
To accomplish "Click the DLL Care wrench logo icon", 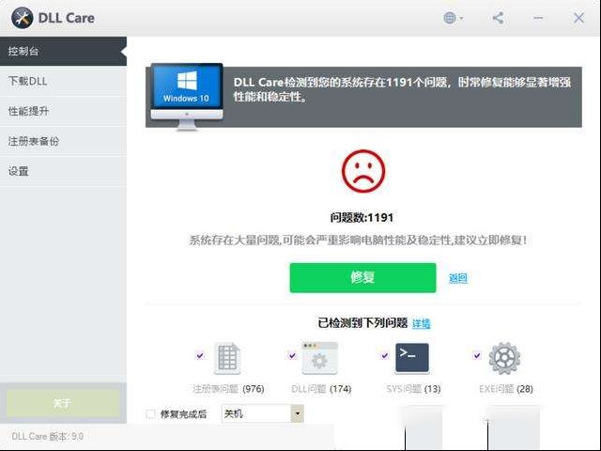I will pos(22,18).
